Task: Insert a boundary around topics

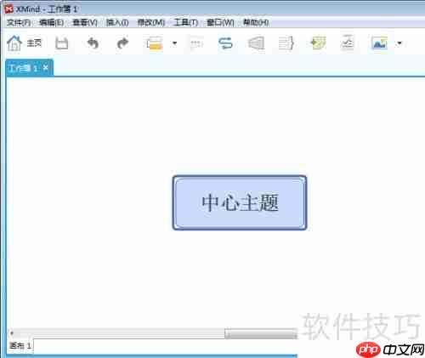Action: pos(257,43)
